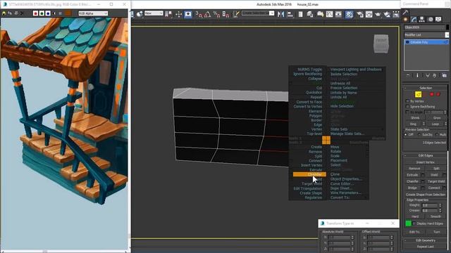Image resolution: width=451 pixels, height=253 pixels.
Task: Switch to the Display command panel tab
Action: (438, 19)
